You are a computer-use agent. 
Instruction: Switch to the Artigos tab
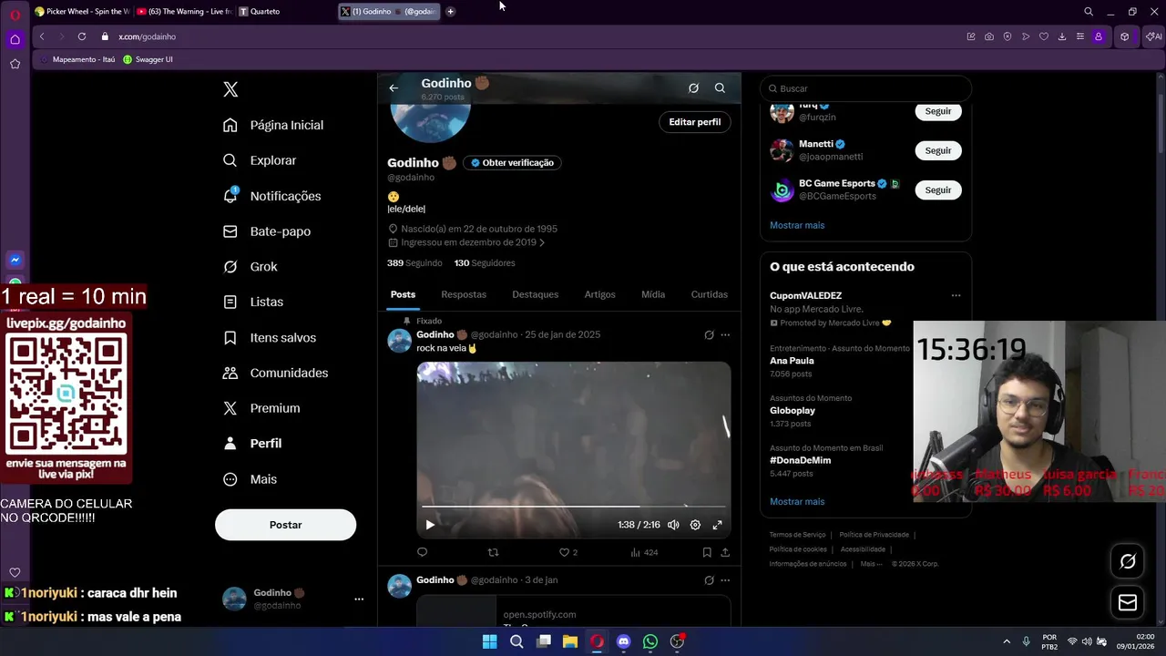[x=599, y=294]
